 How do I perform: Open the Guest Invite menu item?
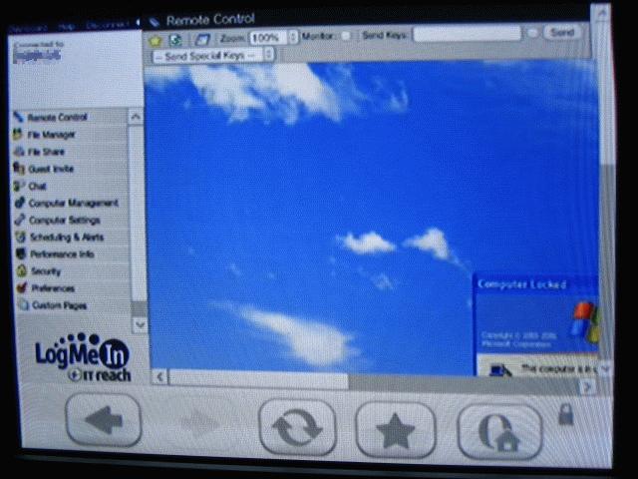(51, 169)
